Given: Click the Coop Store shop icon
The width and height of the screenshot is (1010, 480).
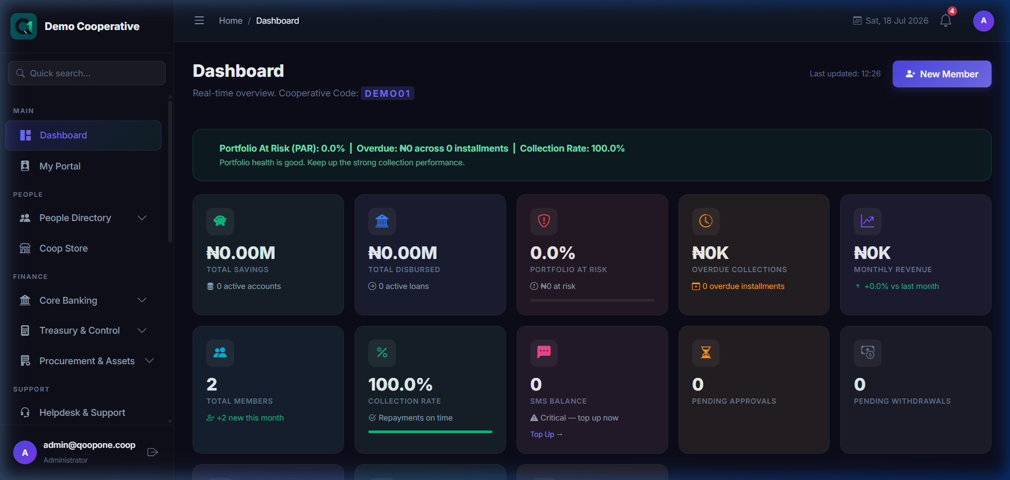Looking at the screenshot, I should pos(25,248).
